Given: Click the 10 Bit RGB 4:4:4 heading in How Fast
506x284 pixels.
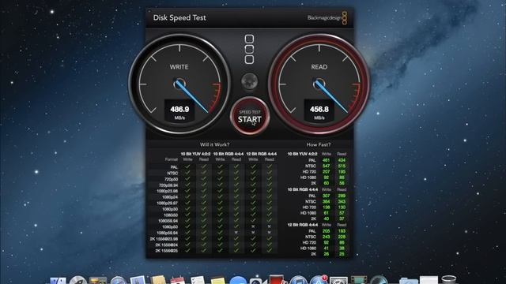Looking at the screenshot, I should pyautogui.click(x=302, y=189).
